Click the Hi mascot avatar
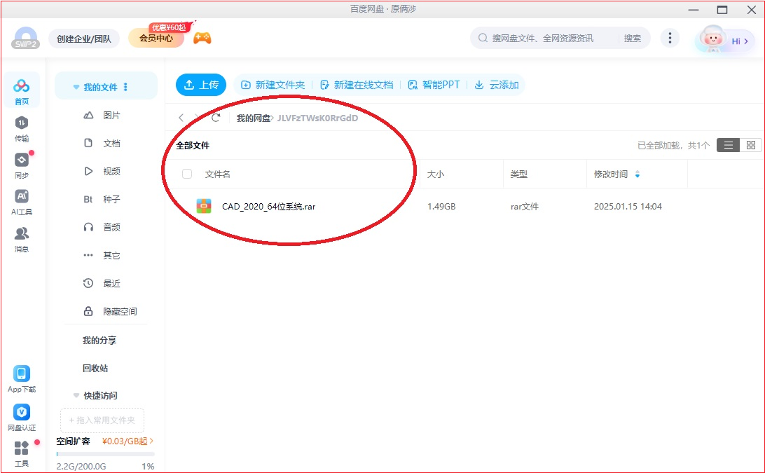The height and width of the screenshot is (473, 765). click(x=712, y=39)
